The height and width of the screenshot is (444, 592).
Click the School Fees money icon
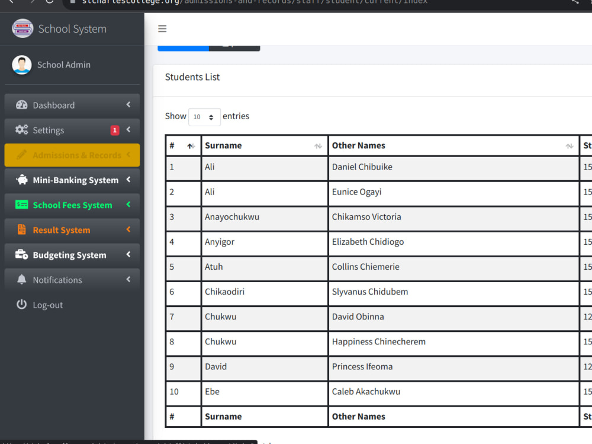pos(21,205)
